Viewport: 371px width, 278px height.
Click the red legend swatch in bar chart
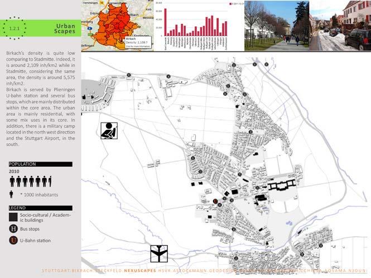[x=230, y=4]
